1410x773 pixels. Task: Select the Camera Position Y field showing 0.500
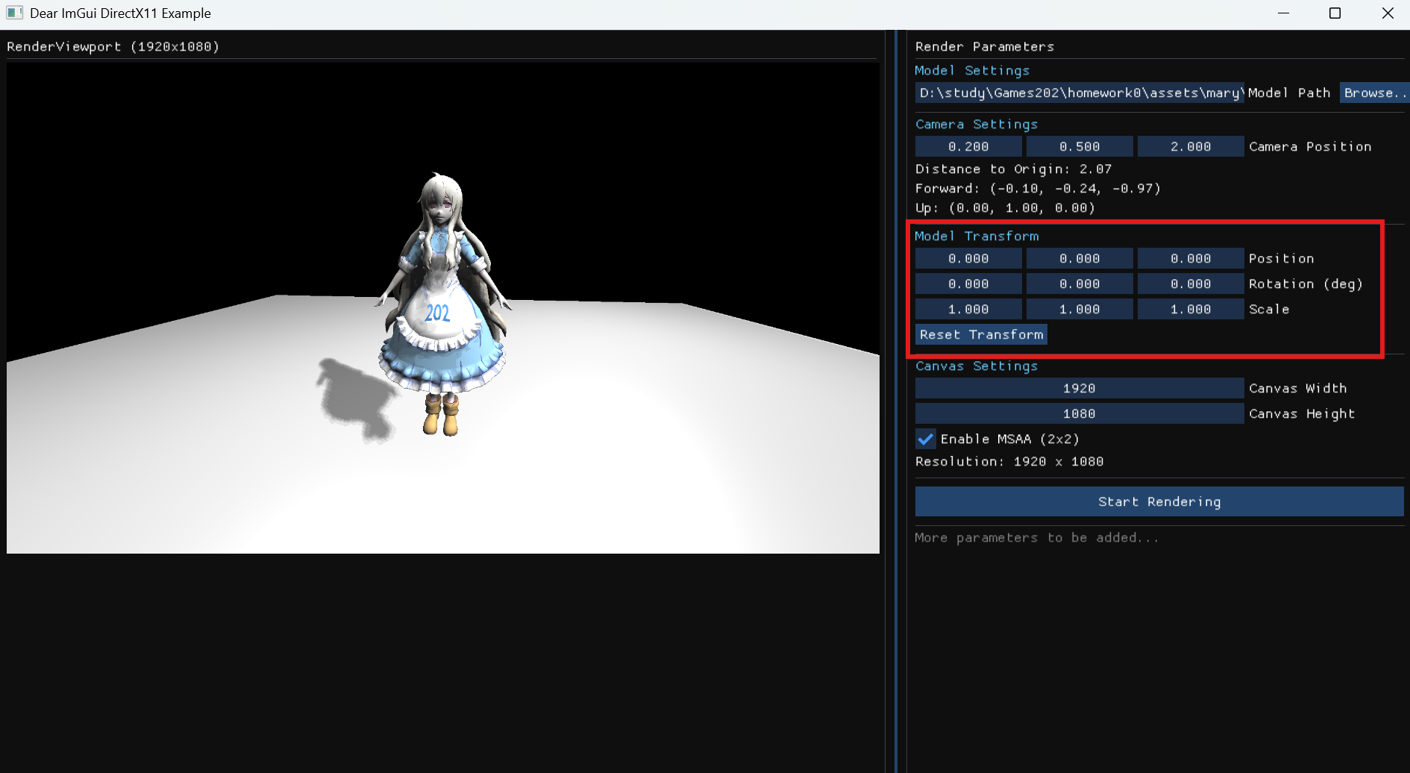pyautogui.click(x=1080, y=146)
